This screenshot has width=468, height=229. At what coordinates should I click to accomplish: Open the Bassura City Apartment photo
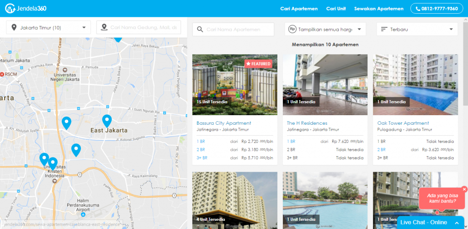pyautogui.click(x=235, y=85)
